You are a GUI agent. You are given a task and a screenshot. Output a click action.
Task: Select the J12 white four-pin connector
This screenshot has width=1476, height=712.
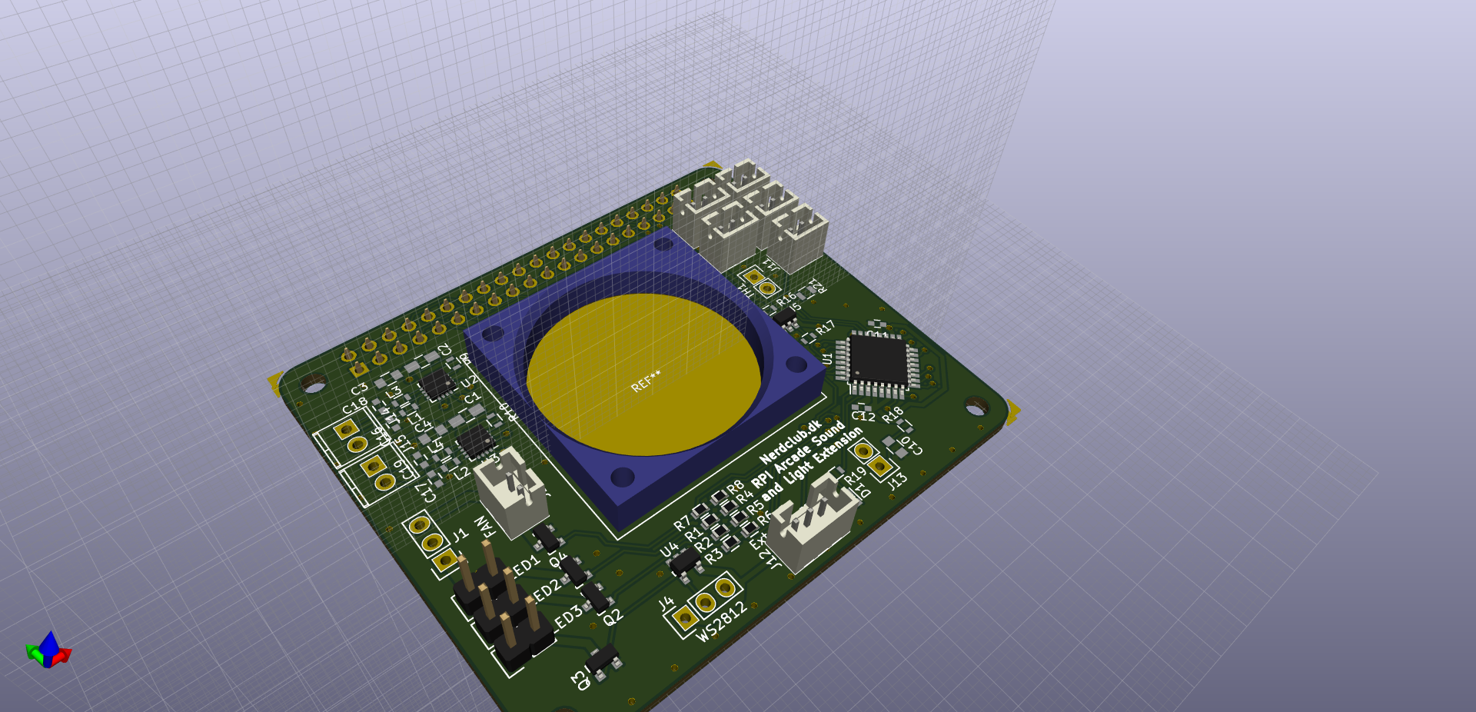click(x=813, y=523)
